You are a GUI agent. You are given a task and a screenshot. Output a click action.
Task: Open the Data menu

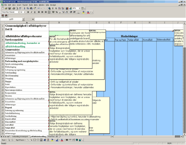[36, 5]
